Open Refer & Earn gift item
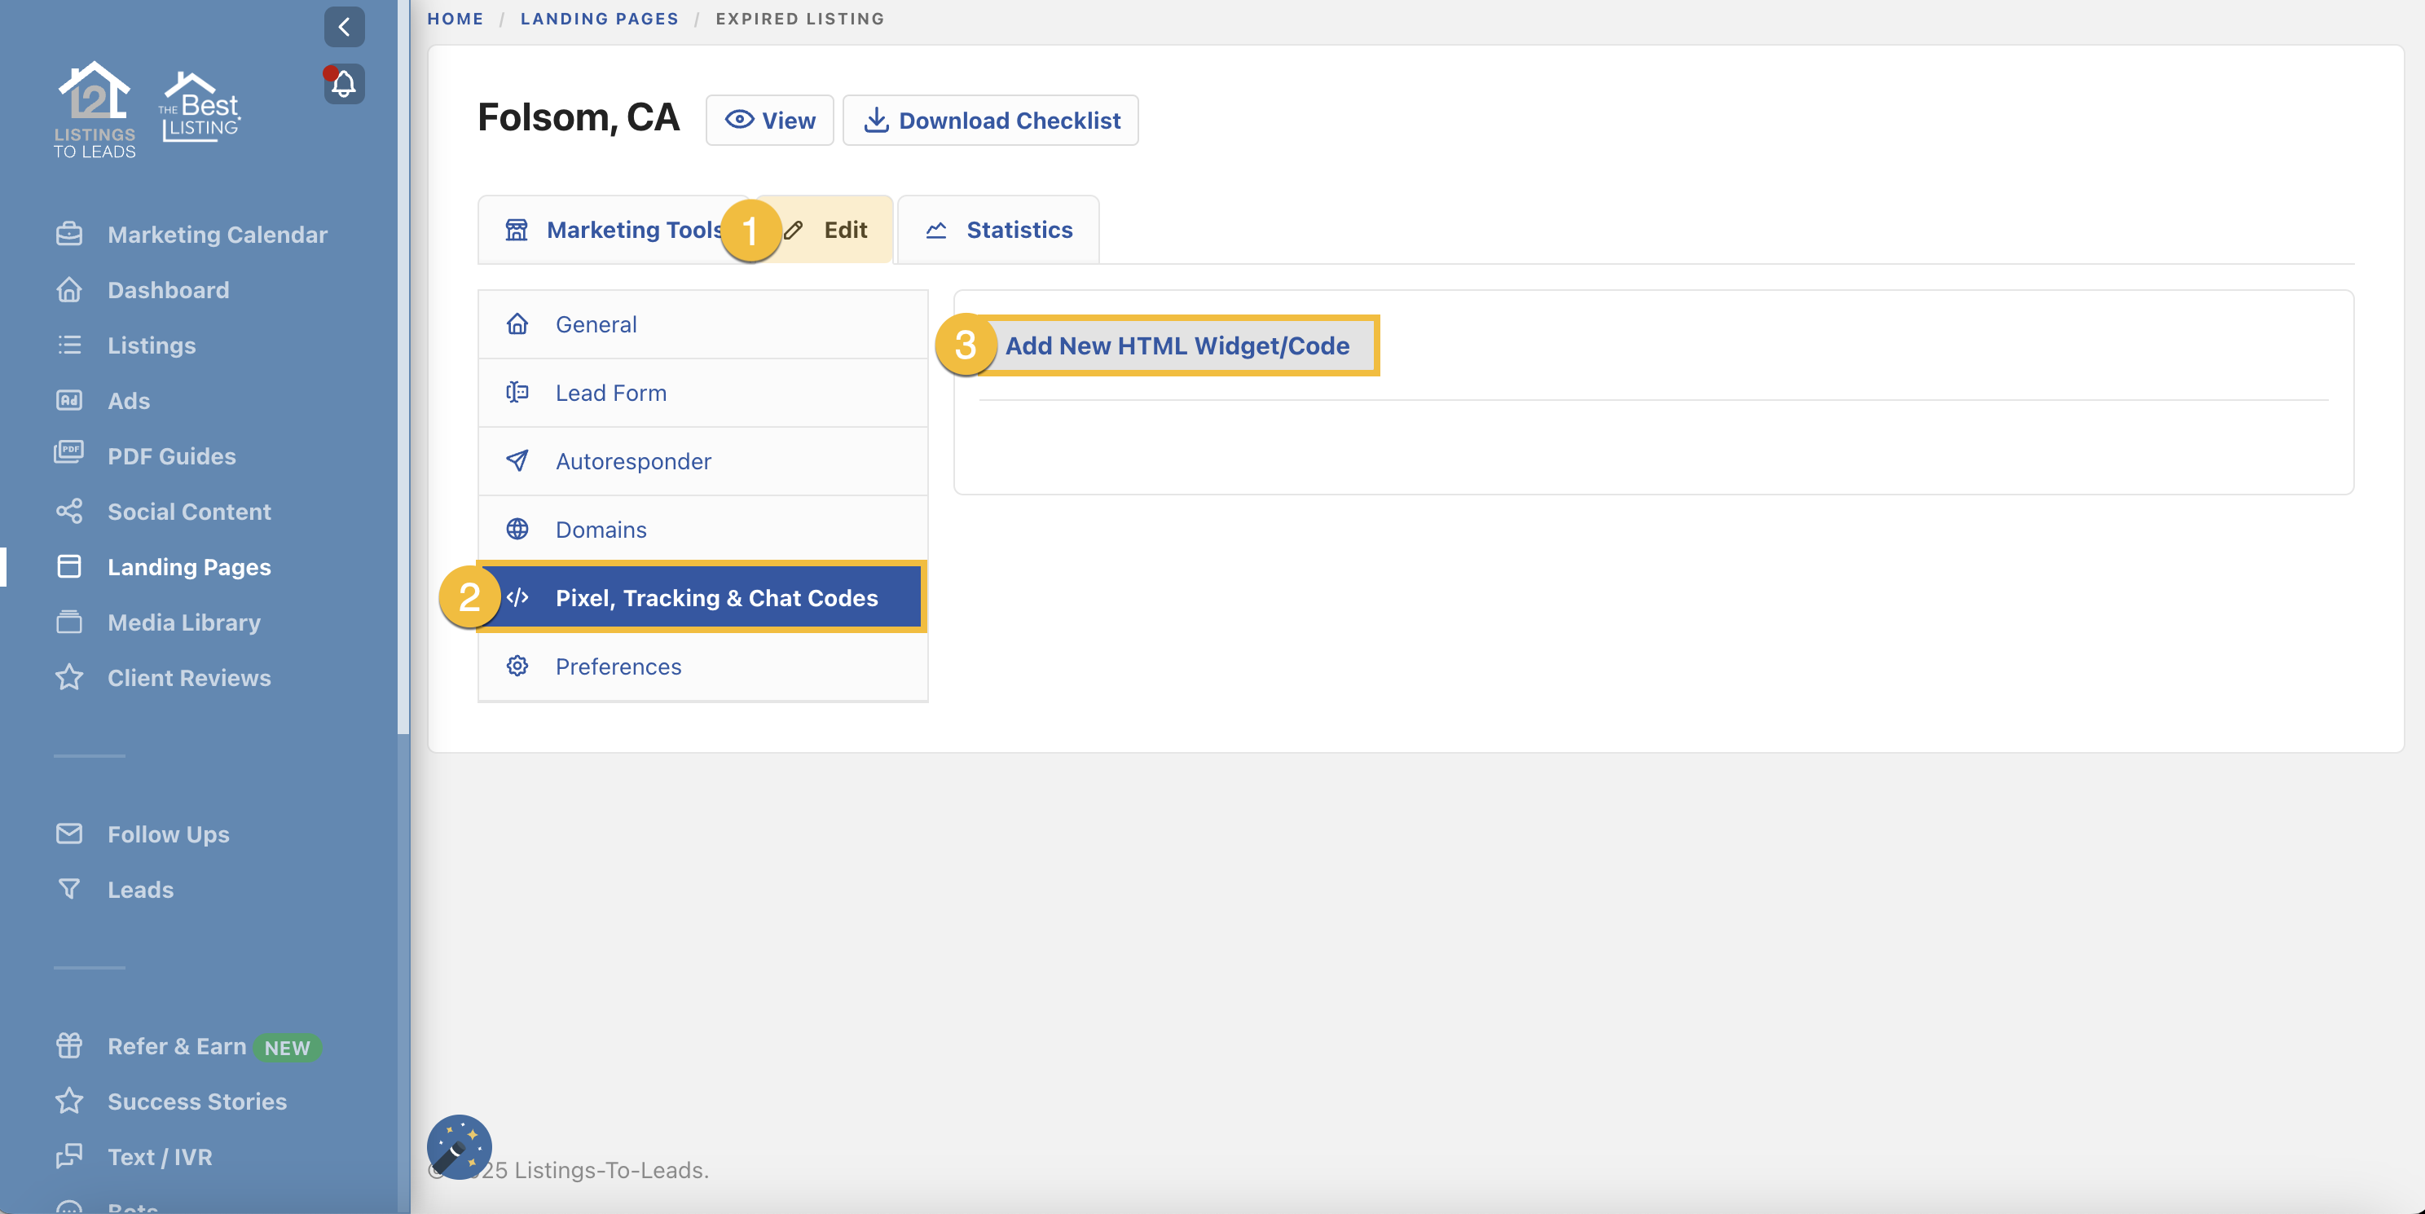2425x1214 pixels. click(x=176, y=1046)
